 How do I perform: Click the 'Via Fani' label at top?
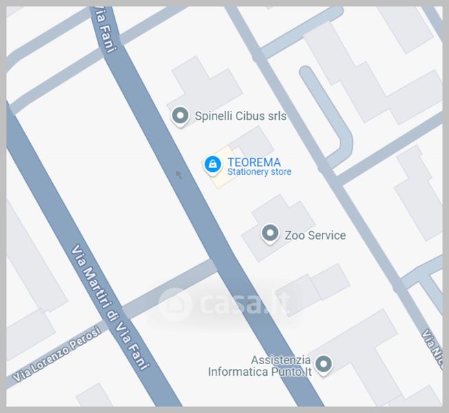click(x=105, y=30)
